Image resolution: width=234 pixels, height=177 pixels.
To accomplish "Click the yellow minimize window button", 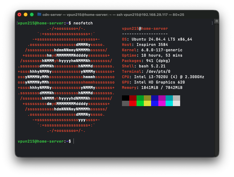I will [x=26, y=15].
